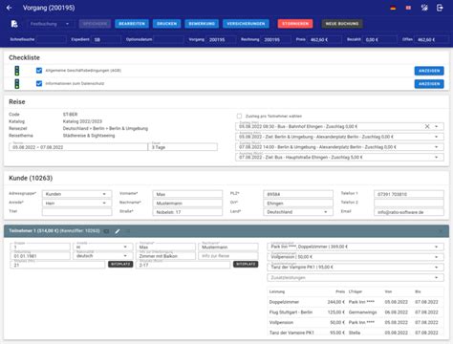Open the Land Deutschland dropdown
Viewport: 453px width, 344px height.
click(298, 212)
